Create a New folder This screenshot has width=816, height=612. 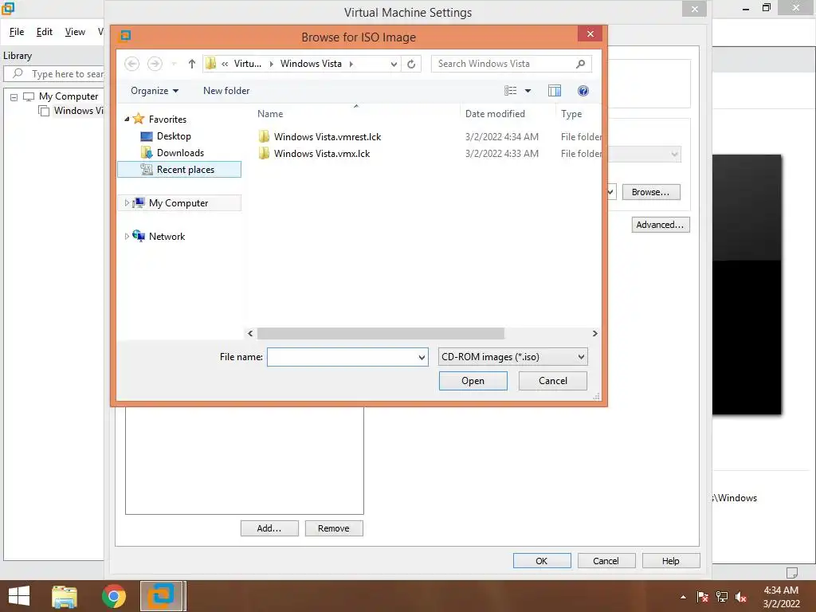pos(226,91)
